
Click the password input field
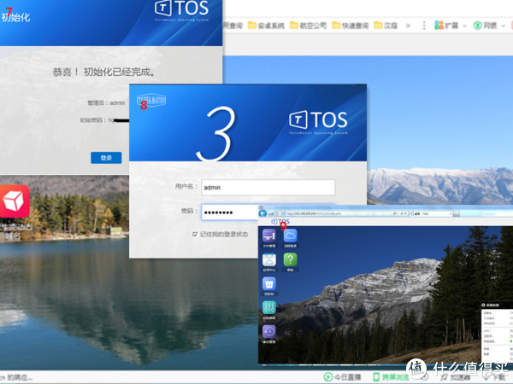[x=231, y=211]
